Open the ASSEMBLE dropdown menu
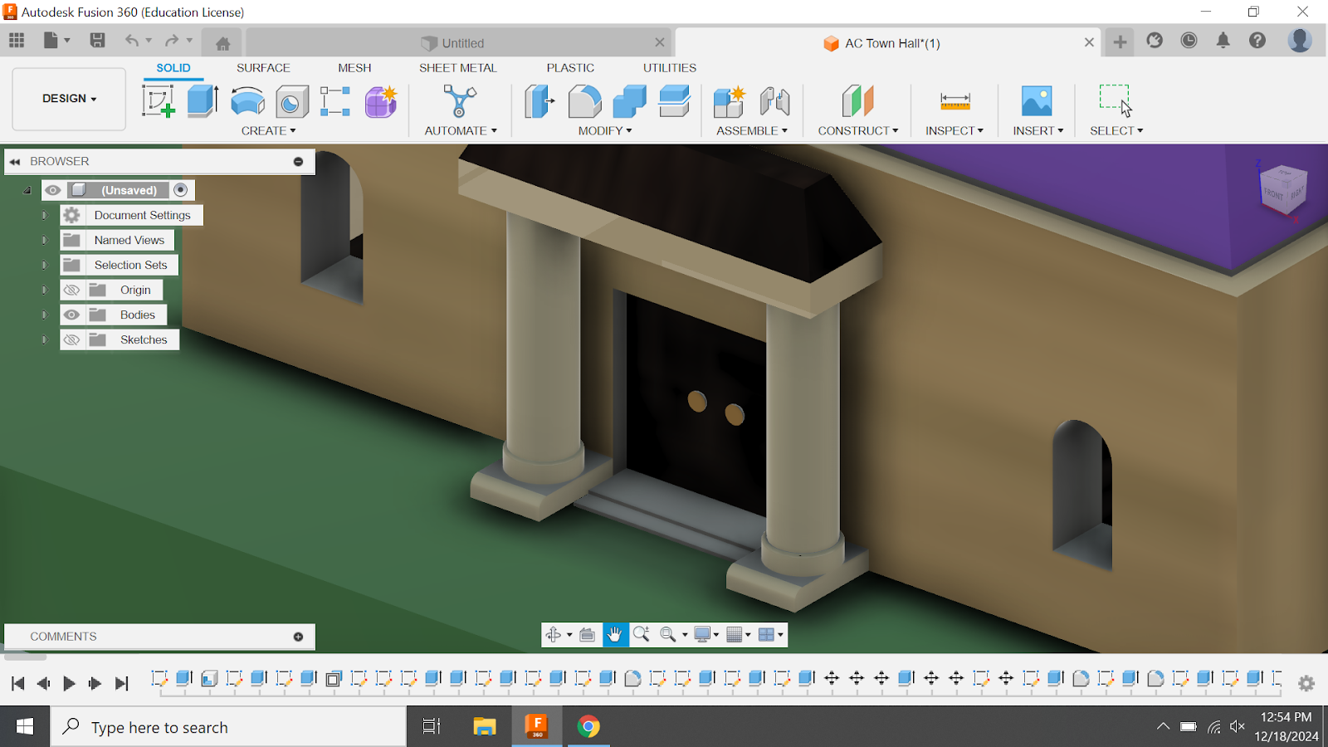The image size is (1328, 747). point(752,130)
